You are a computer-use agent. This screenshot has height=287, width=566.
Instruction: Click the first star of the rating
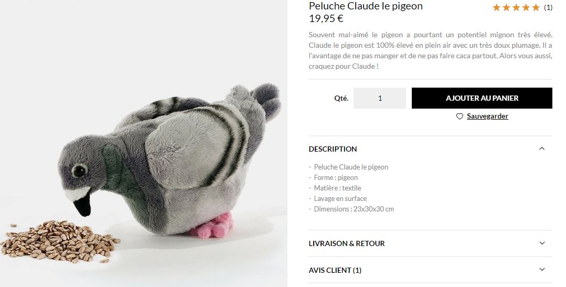(497, 7)
